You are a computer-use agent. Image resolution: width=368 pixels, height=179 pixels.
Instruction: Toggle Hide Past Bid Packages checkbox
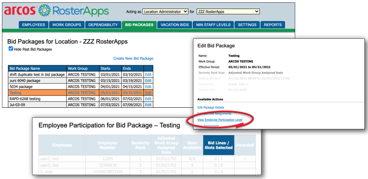(11, 49)
